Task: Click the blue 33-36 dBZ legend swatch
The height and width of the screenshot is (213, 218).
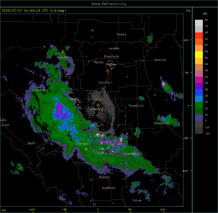Action: [199, 93]
